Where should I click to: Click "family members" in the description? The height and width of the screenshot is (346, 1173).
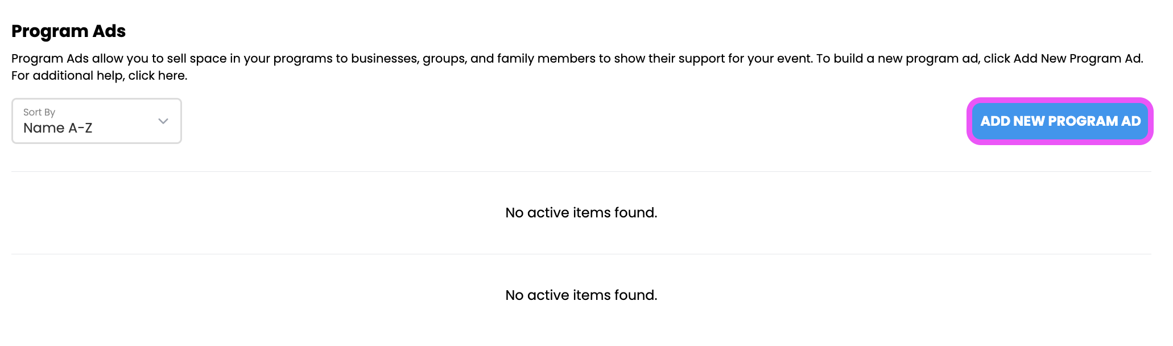(546, 59)
